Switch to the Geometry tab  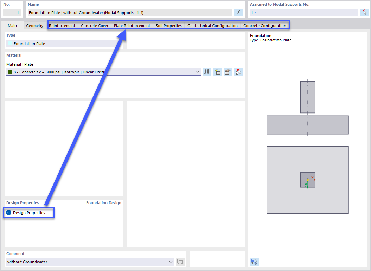[35, 26]
